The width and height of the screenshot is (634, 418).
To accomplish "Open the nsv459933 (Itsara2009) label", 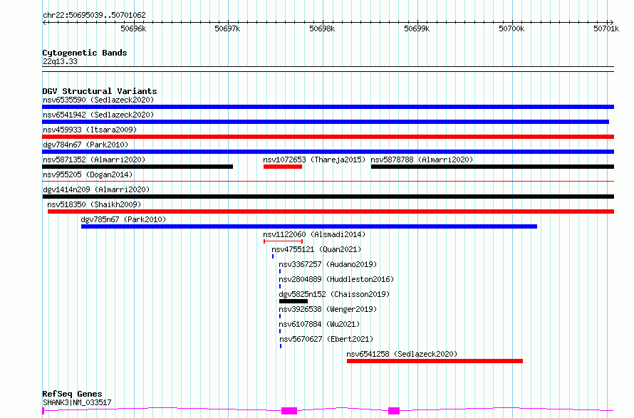I will [x=90, y=130].
